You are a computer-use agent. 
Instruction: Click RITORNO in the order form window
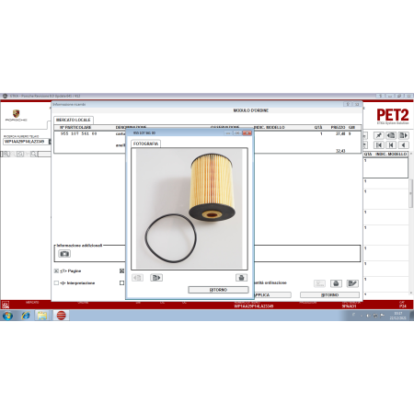(329, 295)
